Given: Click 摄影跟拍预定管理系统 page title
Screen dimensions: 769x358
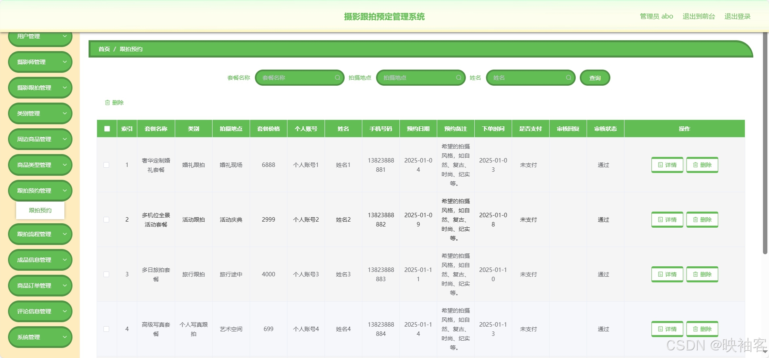Looking at the screenshot, I should click(384, 16).
